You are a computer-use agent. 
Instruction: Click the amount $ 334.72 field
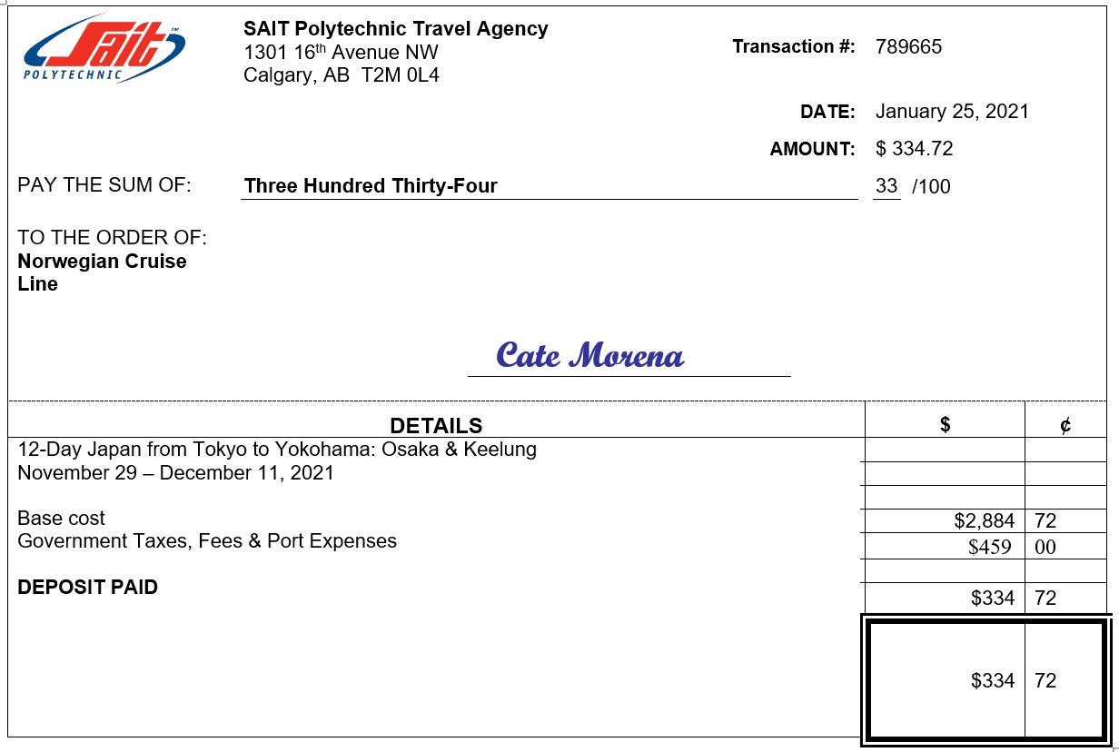point(914,149)
